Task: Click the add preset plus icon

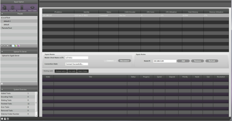Action: pyautogui.click(x=2, y=46)
